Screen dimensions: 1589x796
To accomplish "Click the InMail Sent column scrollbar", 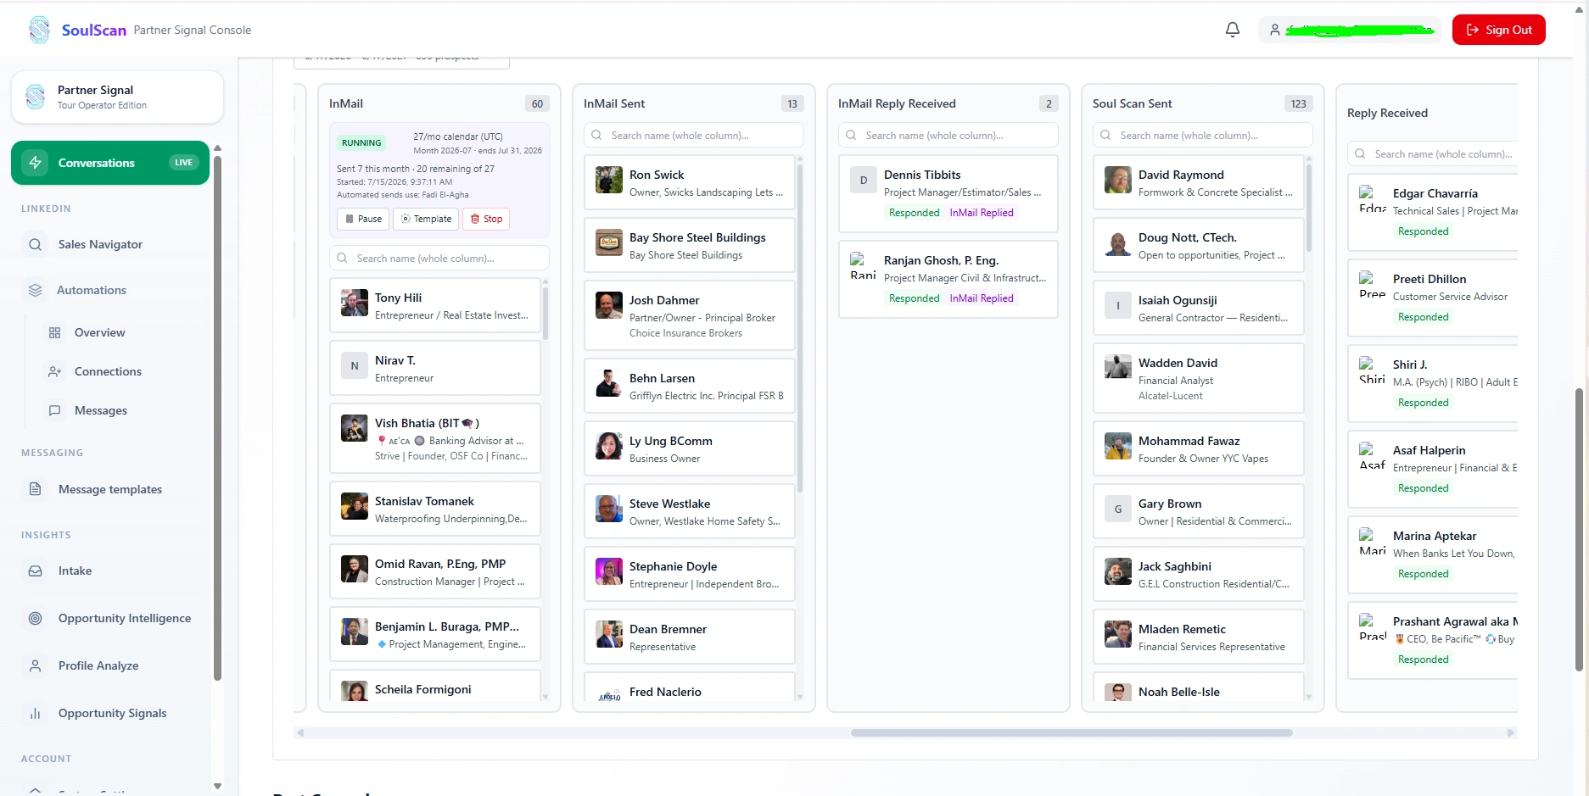I will coord(800,328).
